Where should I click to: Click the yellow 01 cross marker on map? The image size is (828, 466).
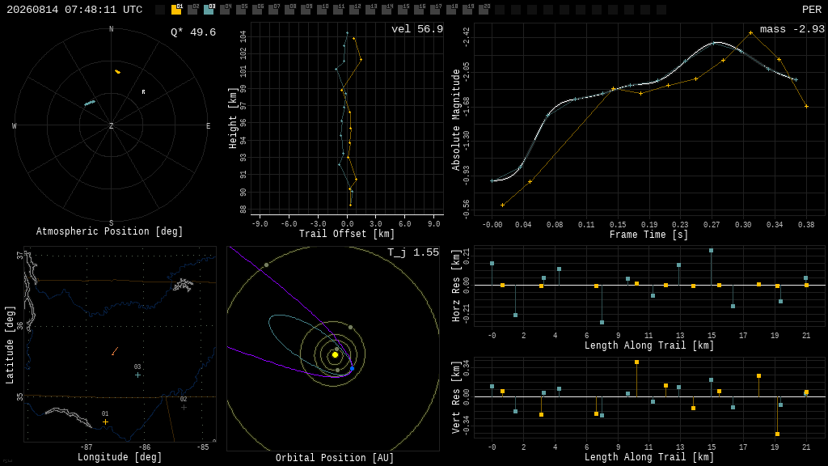point(106,422)
